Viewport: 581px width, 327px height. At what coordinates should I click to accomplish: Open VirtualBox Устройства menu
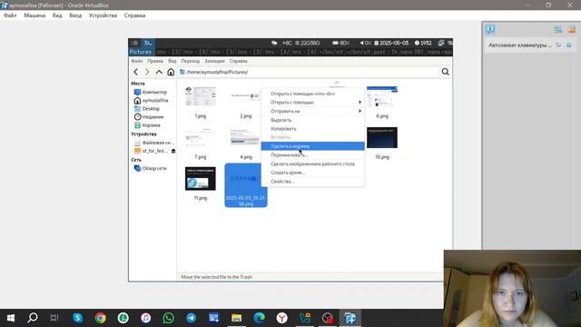[x=103, y=15]
